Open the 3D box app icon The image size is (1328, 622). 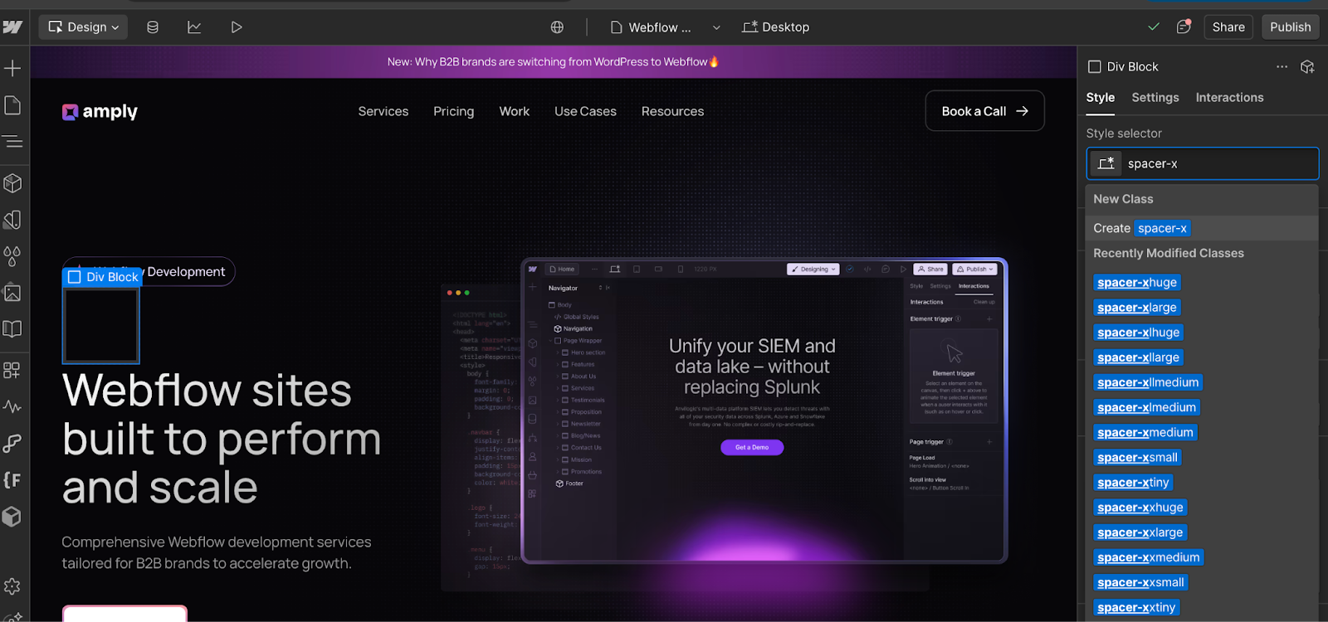(x=12, y=517)
